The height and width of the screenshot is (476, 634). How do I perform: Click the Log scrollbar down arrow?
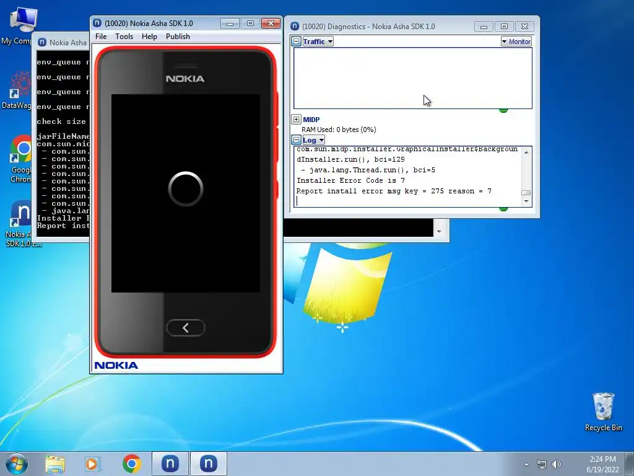point(526,201)
